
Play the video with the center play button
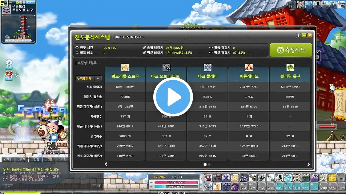point(173,96)
